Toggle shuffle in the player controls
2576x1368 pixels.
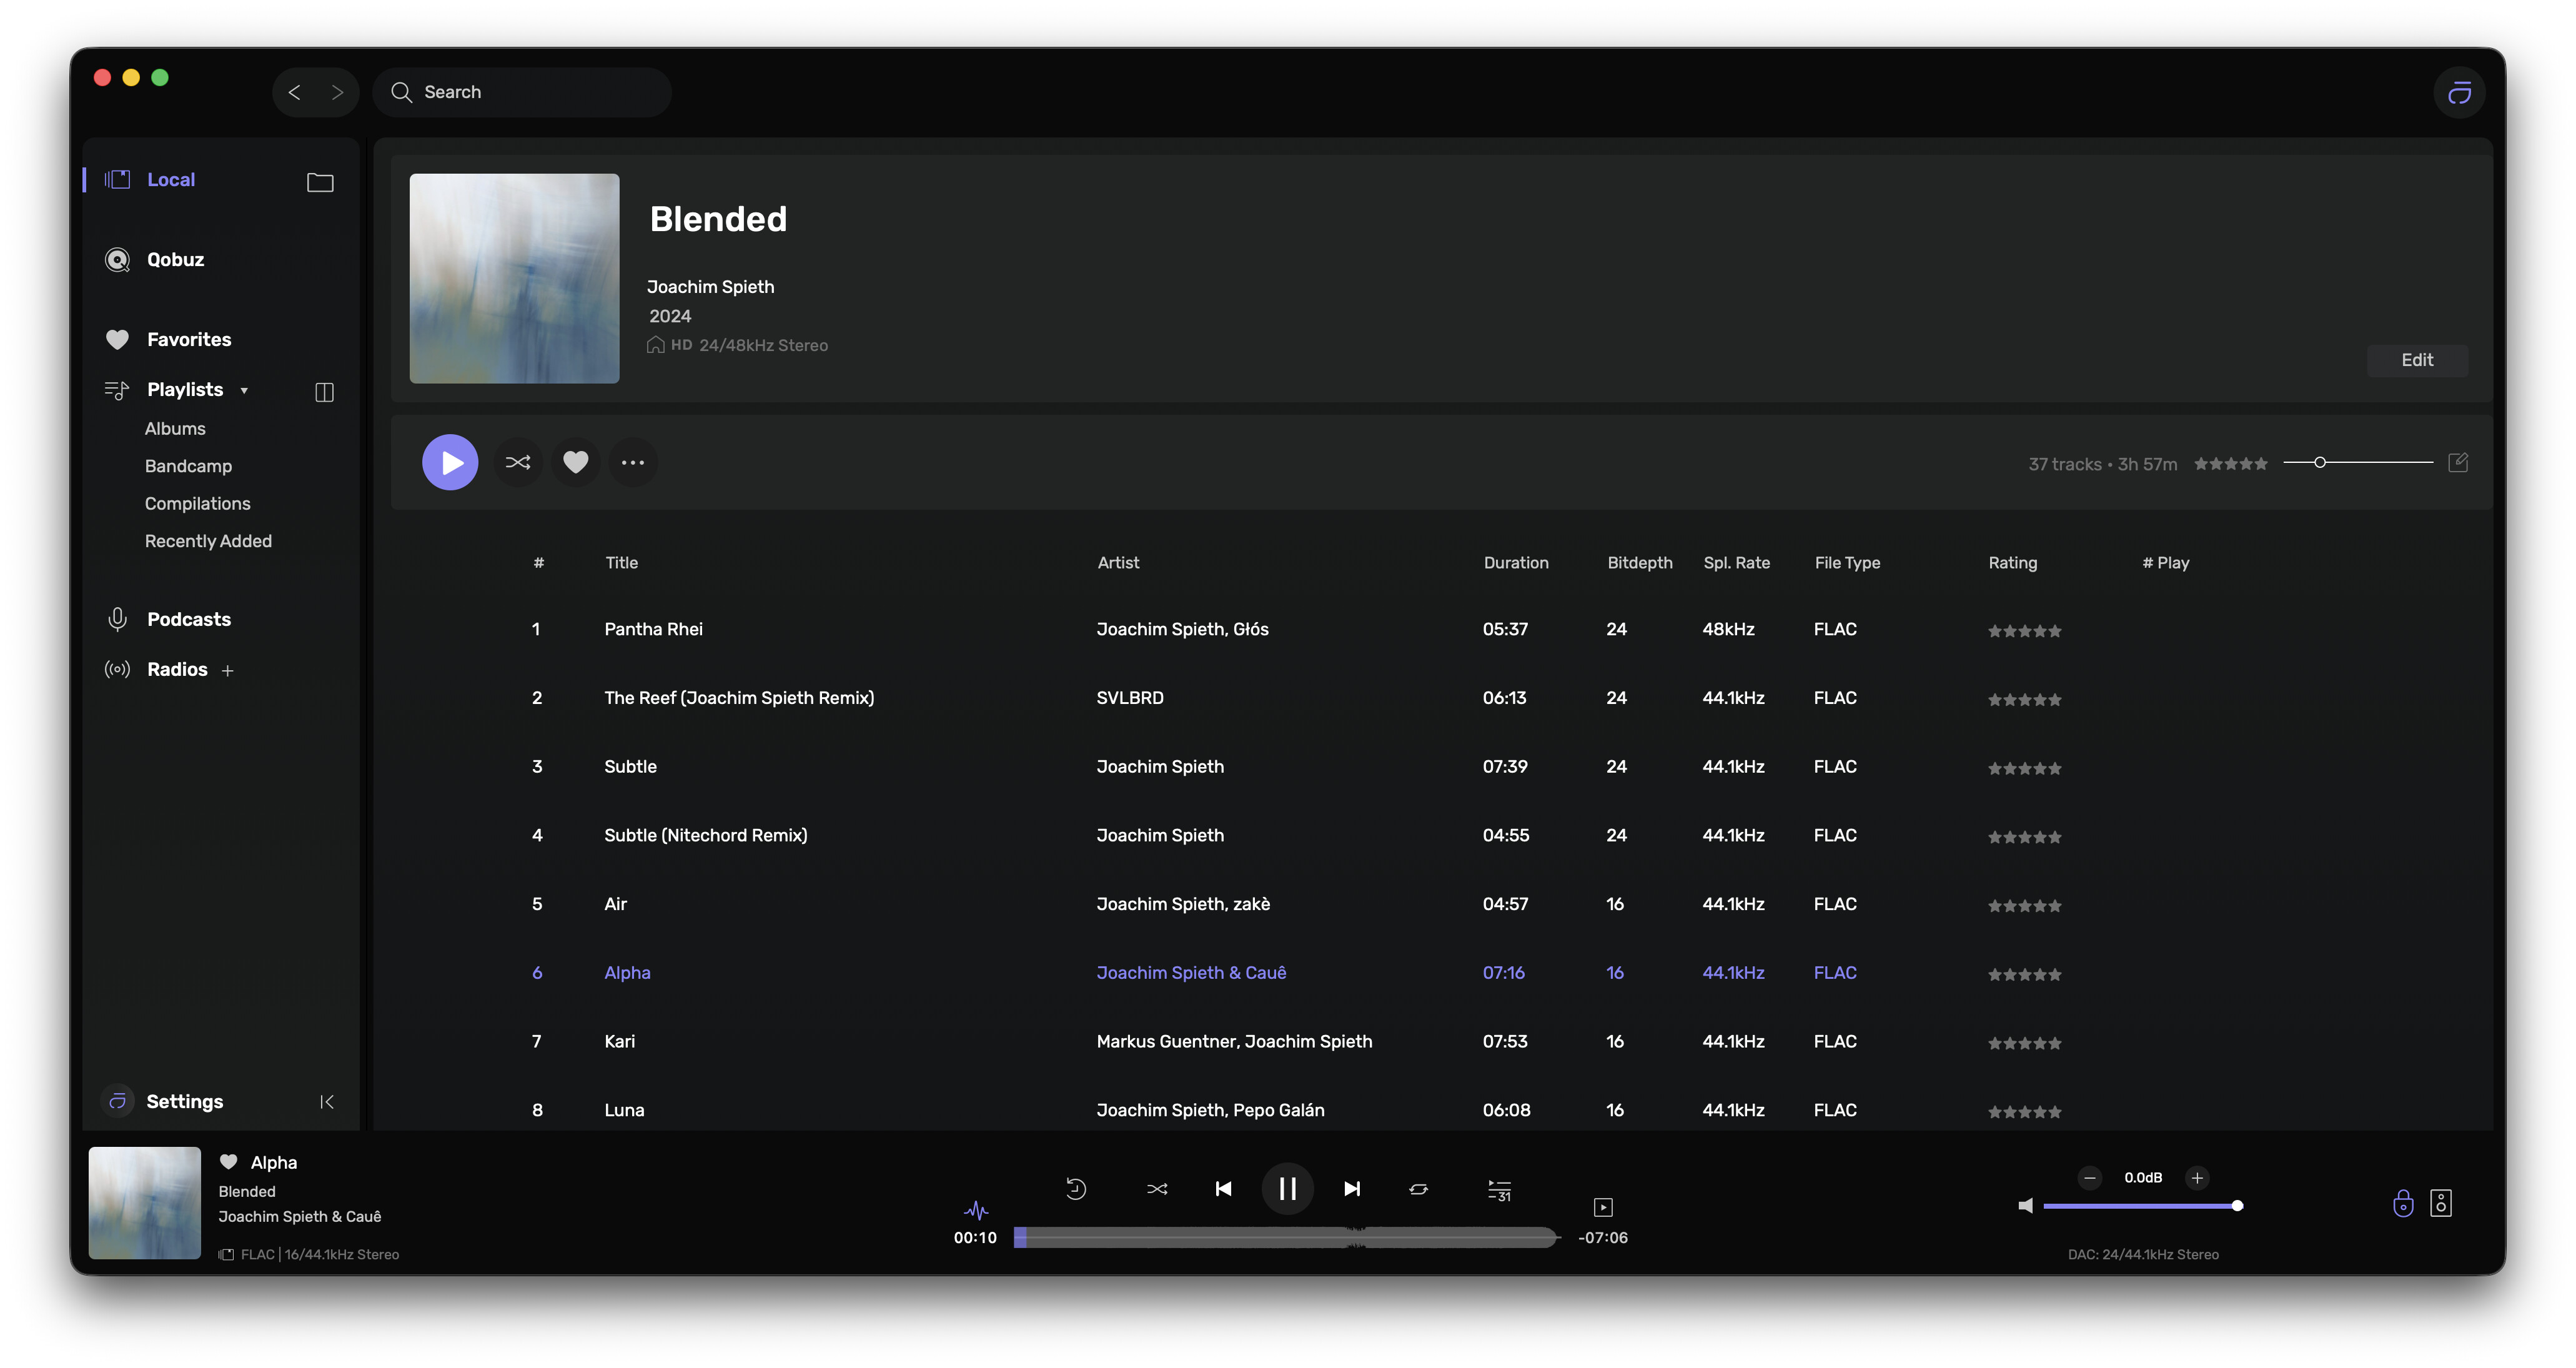1157,1189
